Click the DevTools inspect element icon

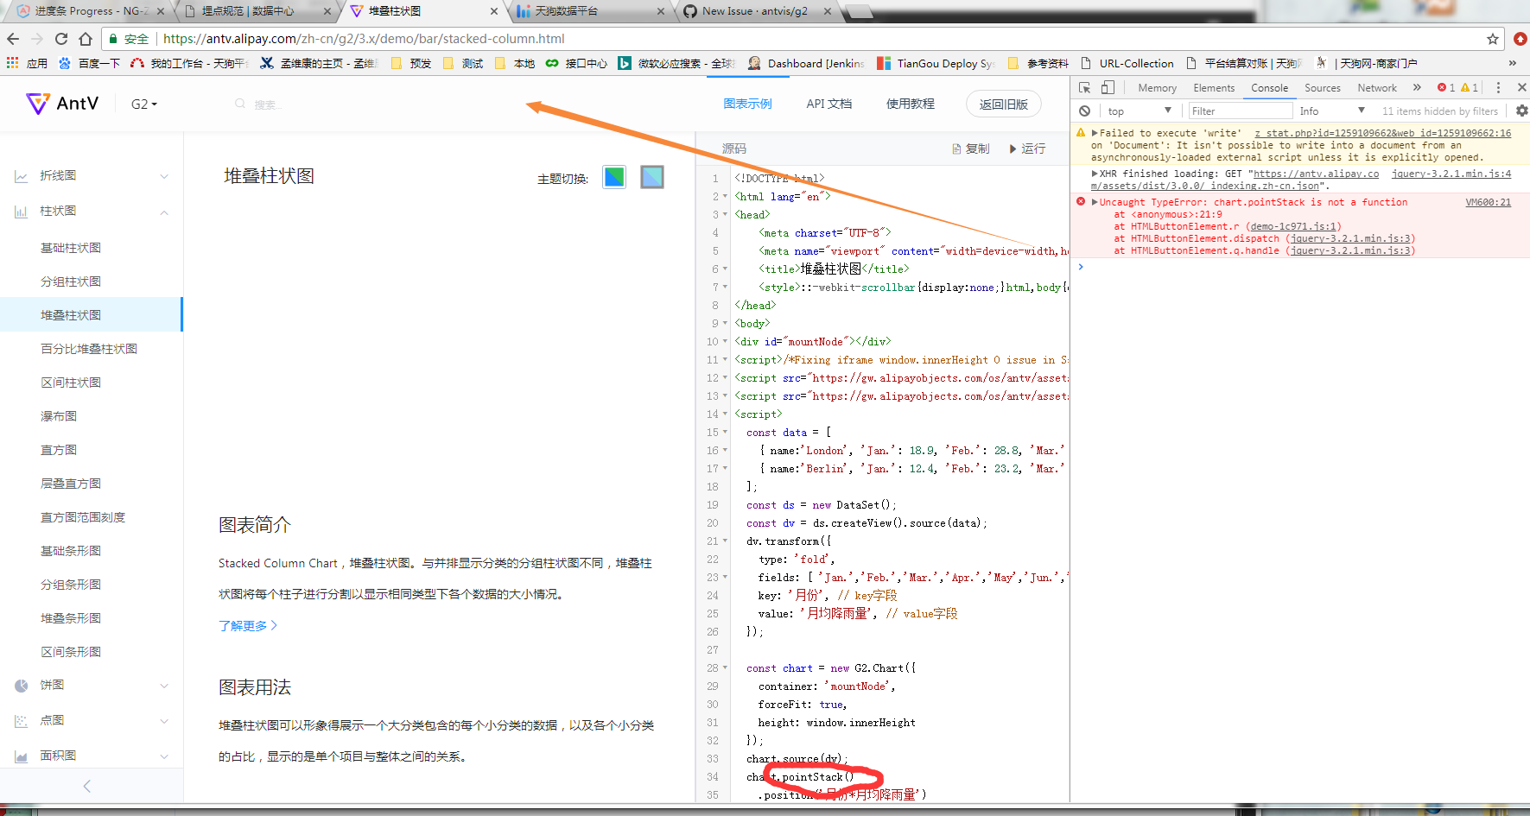tap(1085, 87)
